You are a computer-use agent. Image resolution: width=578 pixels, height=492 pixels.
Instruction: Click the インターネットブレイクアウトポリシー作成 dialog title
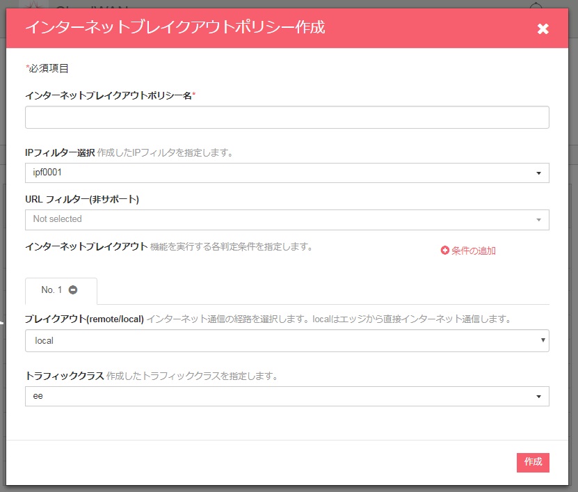(x=175, y=28)
